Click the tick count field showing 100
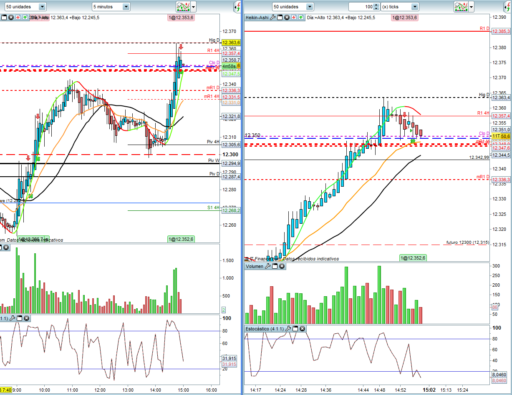Screen dimensions: 512x395 click(x=361, y=7)
